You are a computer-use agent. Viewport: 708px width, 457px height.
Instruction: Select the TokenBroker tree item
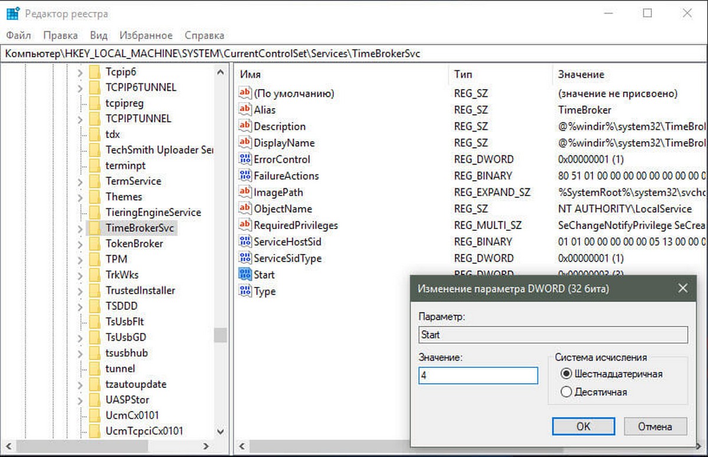134,243
